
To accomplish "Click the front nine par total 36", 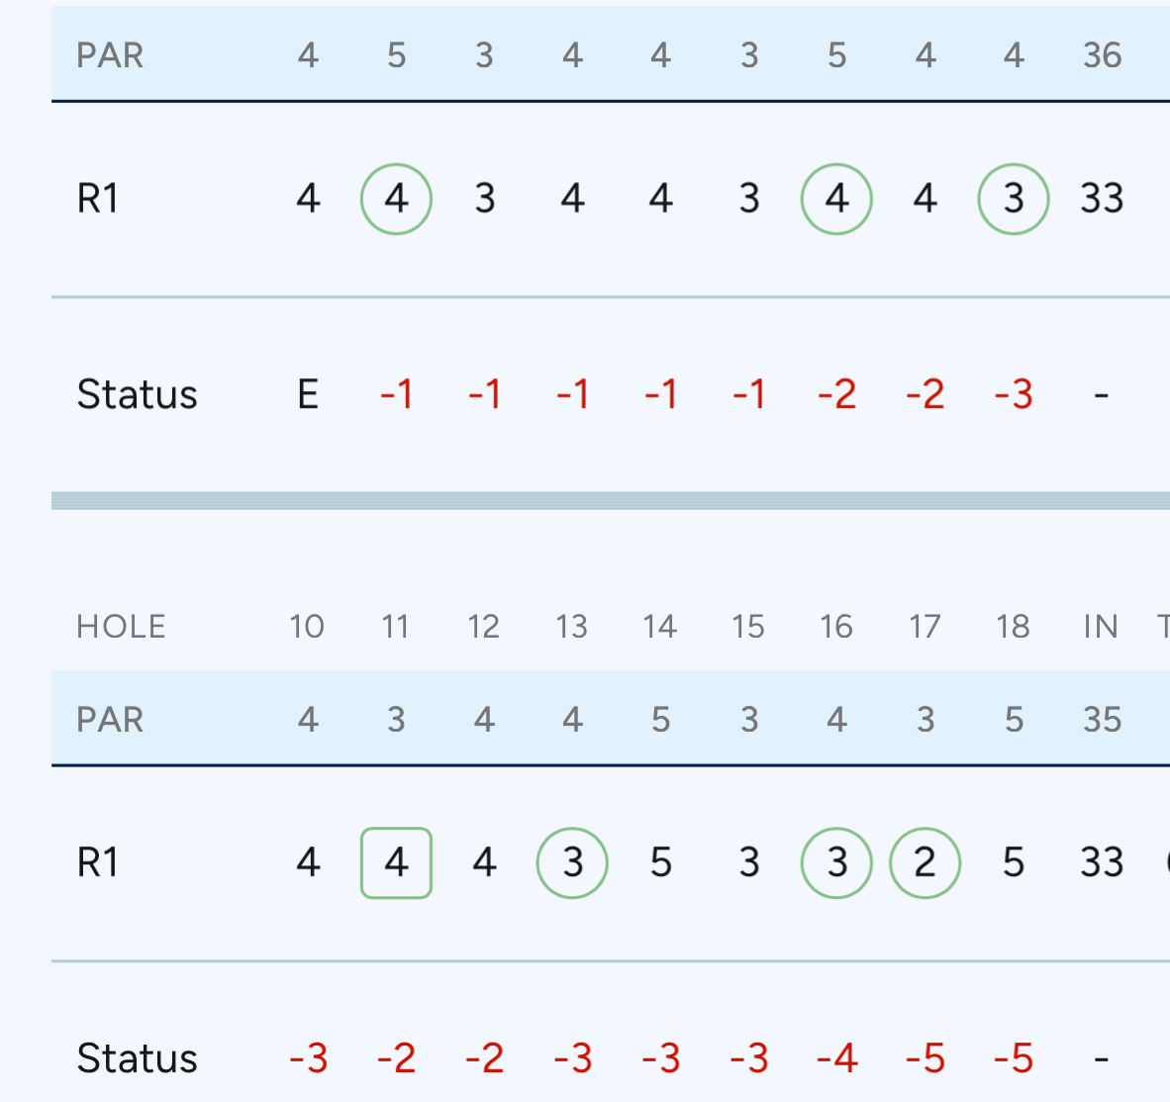I will point(1102,55).
